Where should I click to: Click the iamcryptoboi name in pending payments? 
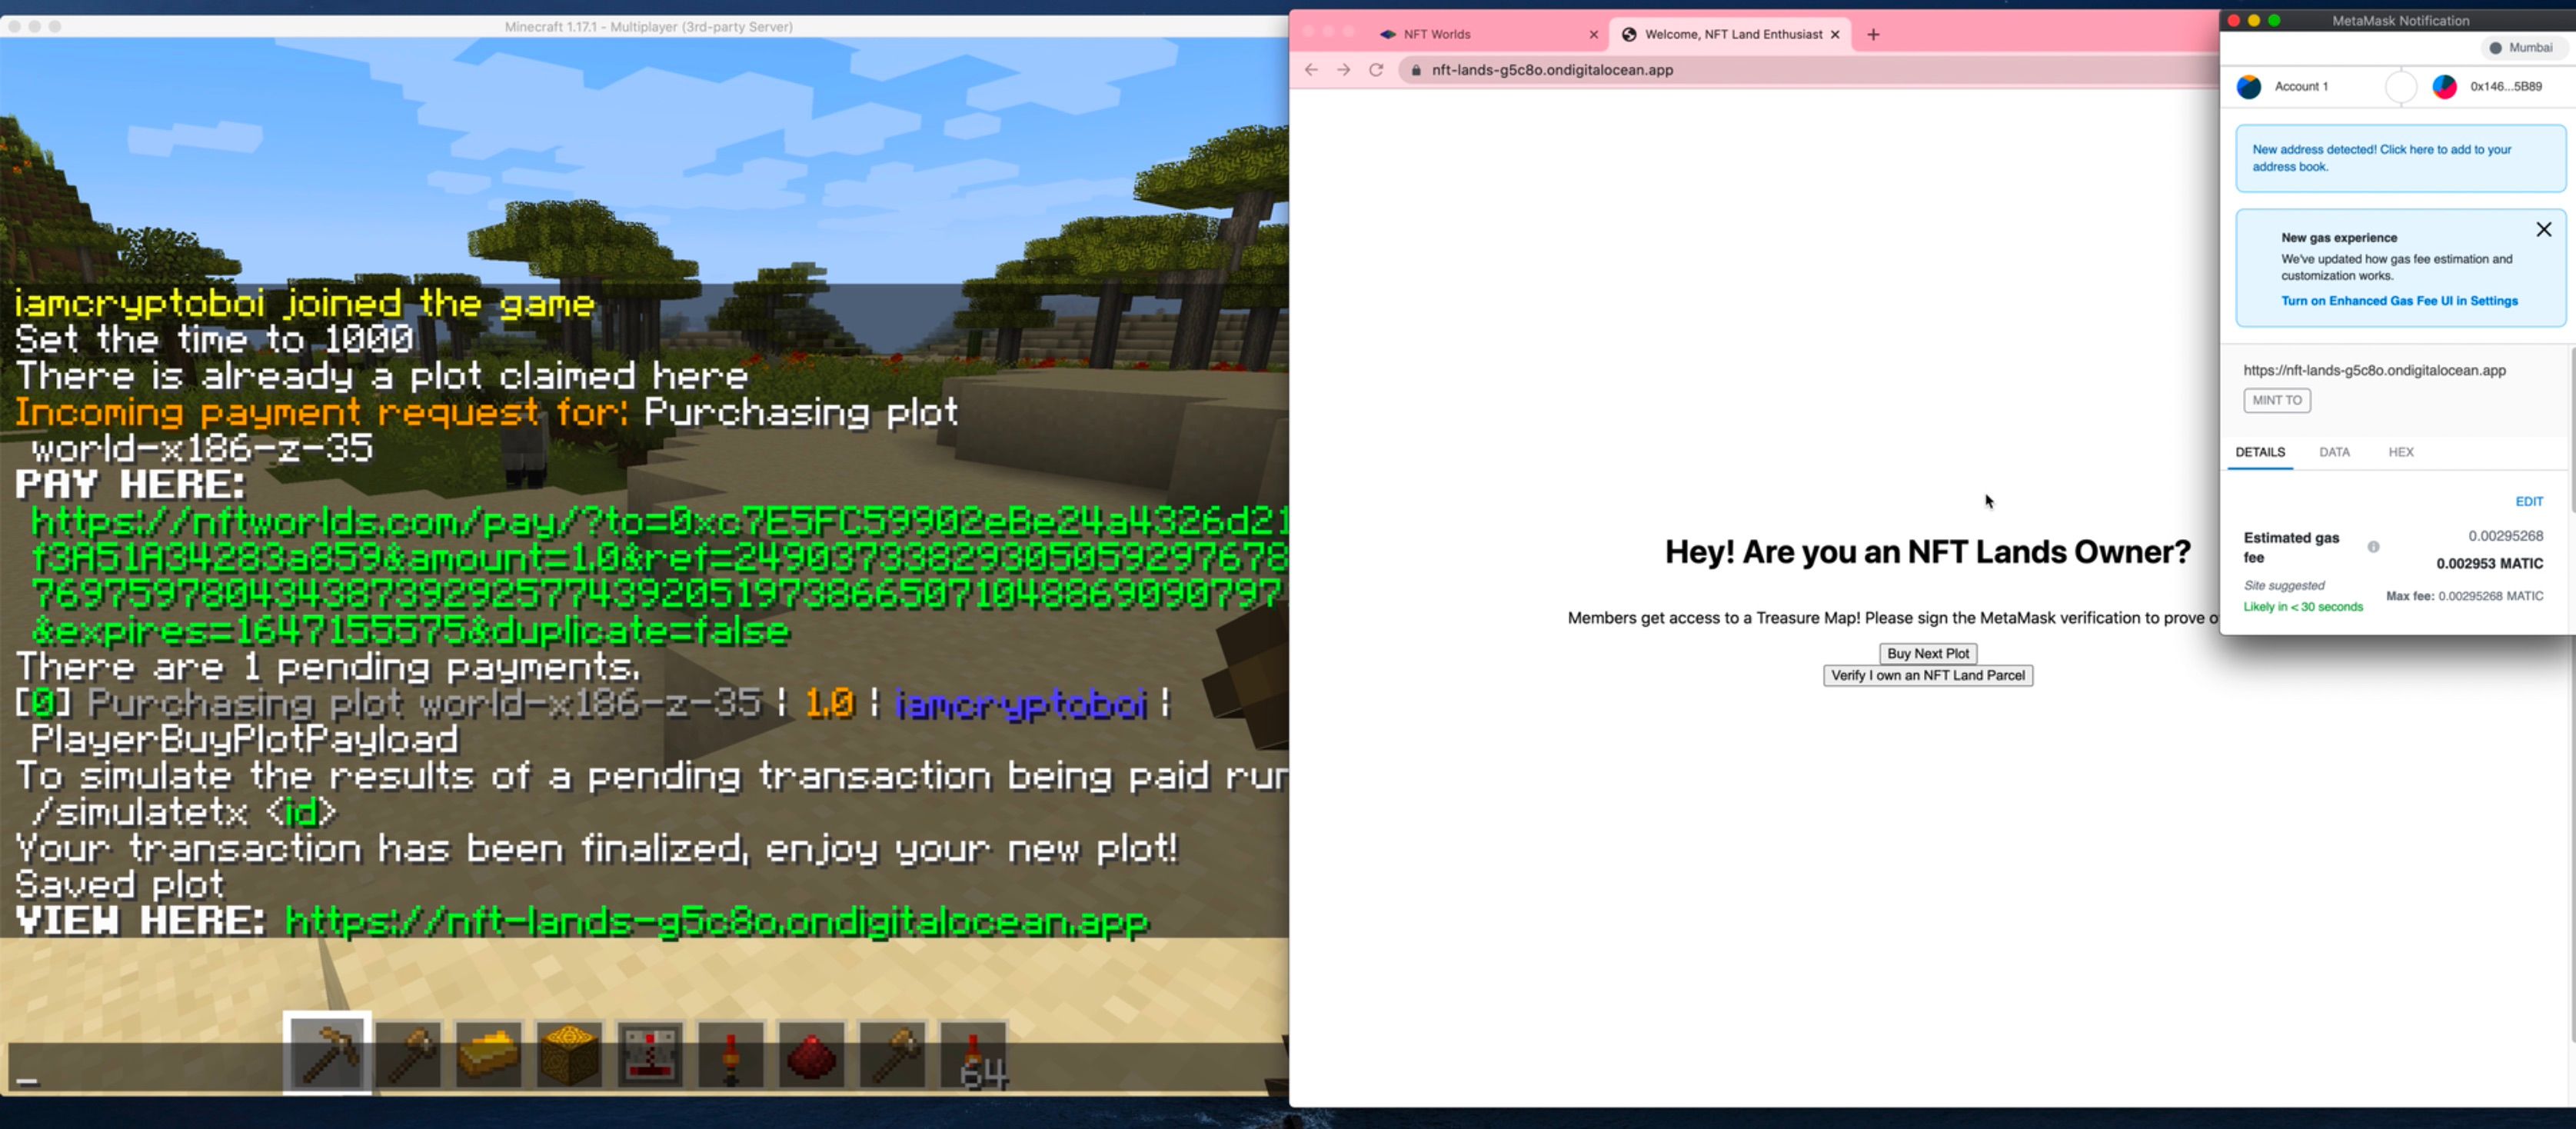click(1020, 705)
